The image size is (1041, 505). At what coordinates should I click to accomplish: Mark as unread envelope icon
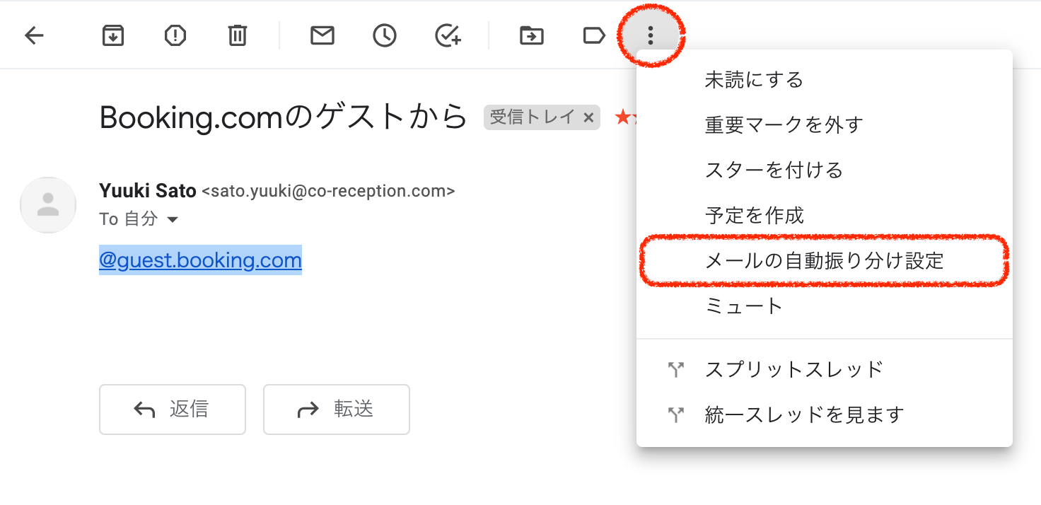point(322,35)
